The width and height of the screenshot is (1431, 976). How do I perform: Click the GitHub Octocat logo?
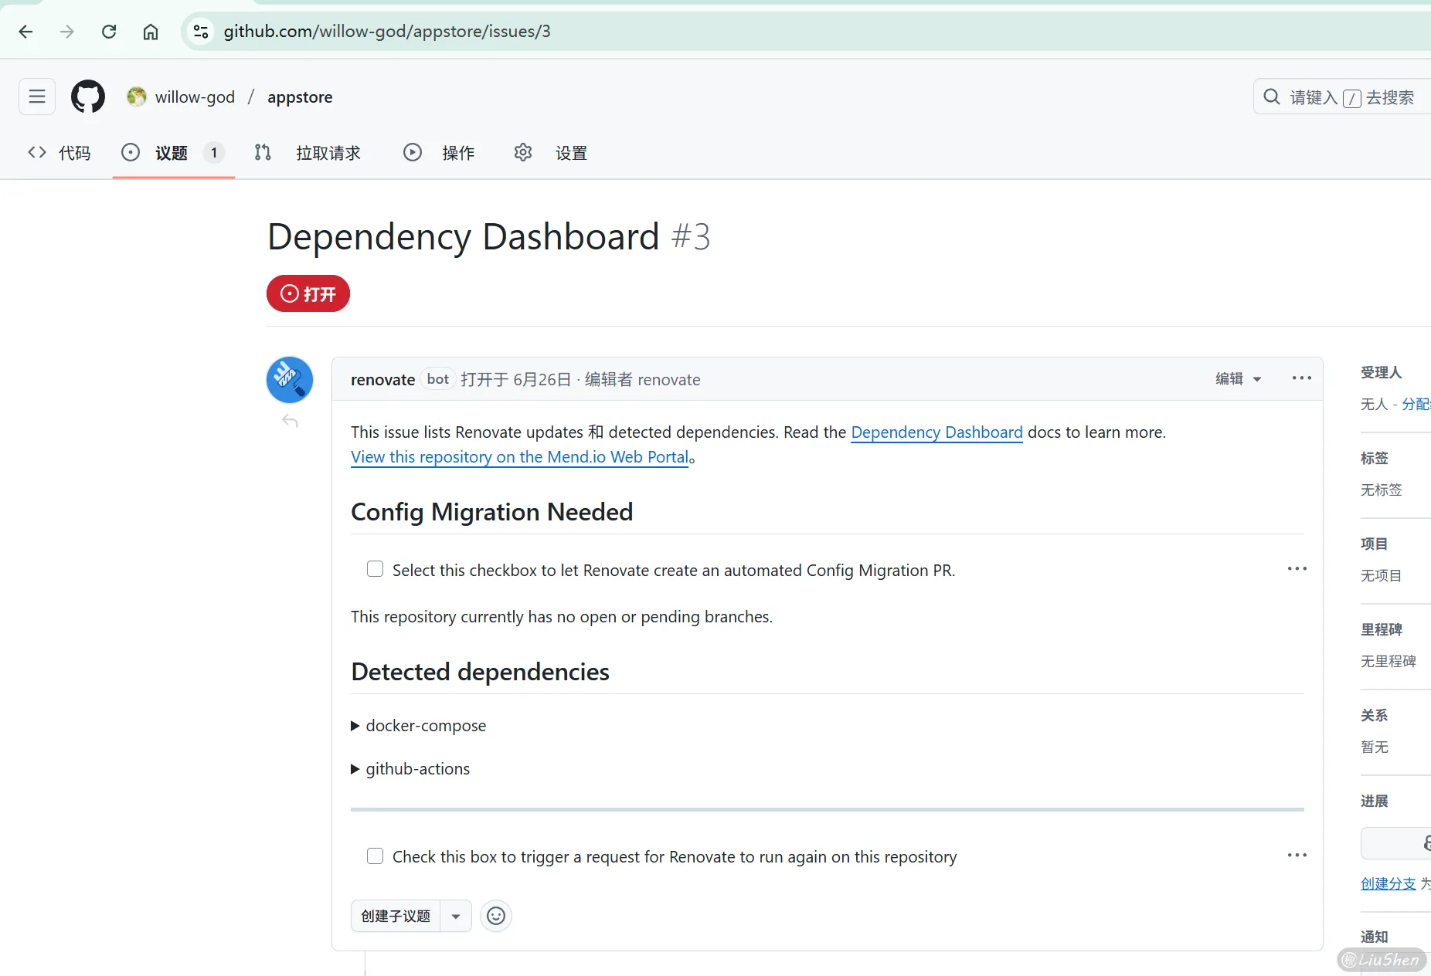88,97
